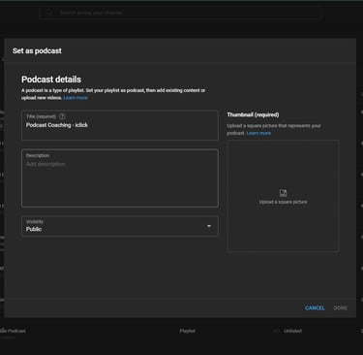Image resolution: width=363 pixels, height=355 pixels.
Task: Click the help icon beside Title (required)
Action: (62, 116)
